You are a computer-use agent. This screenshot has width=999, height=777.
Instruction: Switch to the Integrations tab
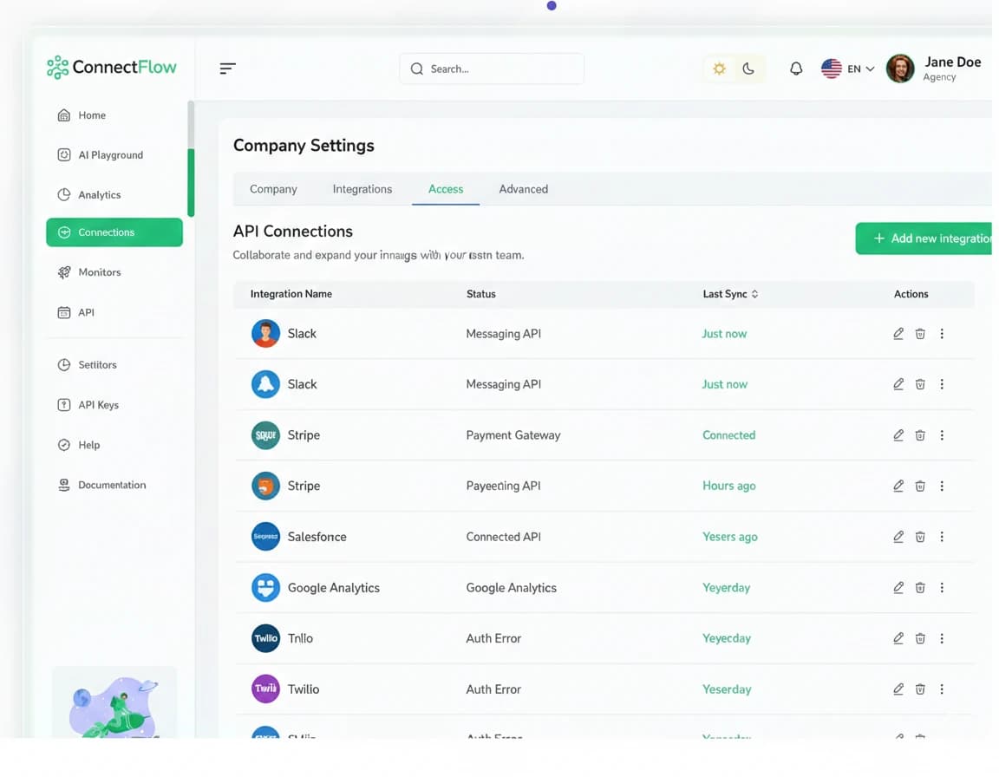point(362,189)
